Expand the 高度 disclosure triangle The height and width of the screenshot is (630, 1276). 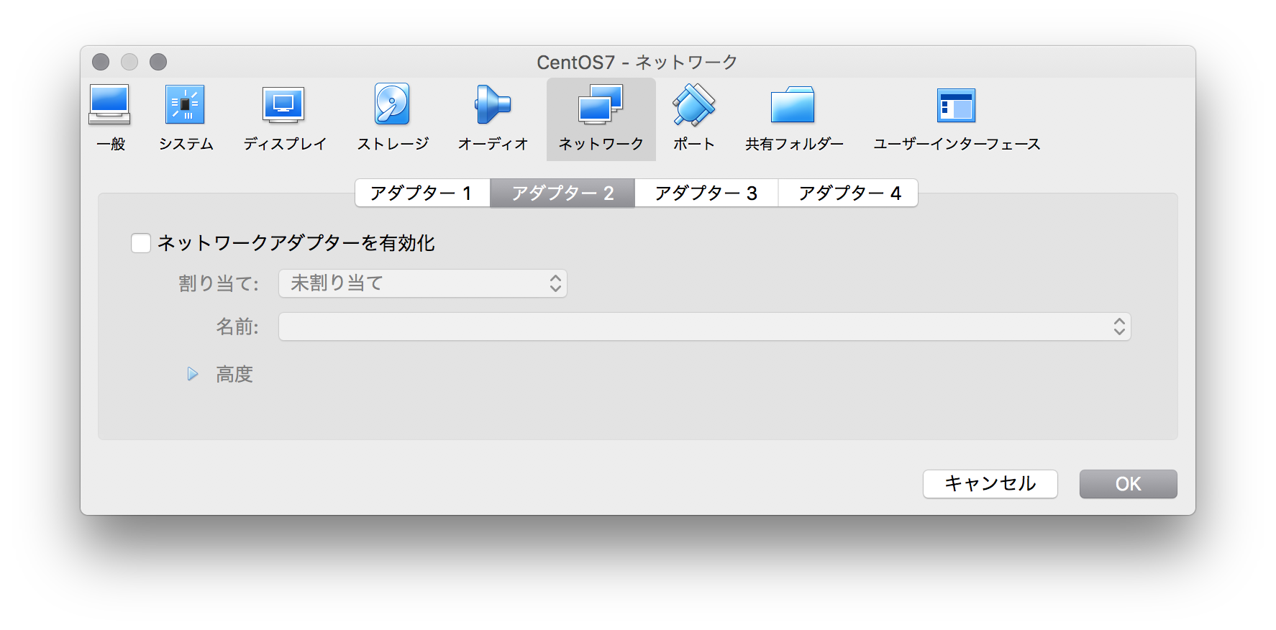192,374
